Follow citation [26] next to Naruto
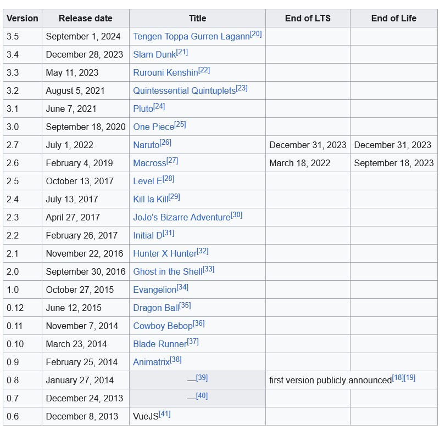The image size is (445, 431). (165, 143)
